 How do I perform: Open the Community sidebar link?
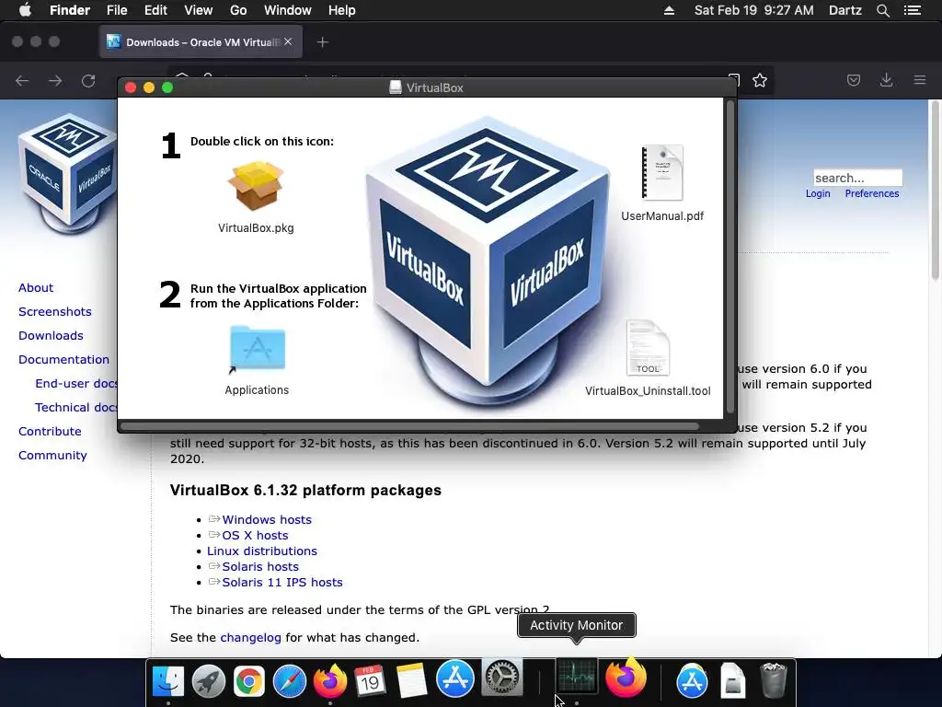pyautogui.click(x=52, y=455)
